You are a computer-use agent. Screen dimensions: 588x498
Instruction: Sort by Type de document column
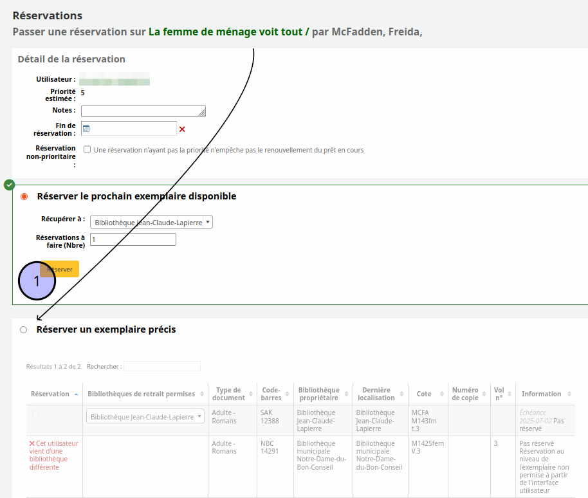click(232, 394)
